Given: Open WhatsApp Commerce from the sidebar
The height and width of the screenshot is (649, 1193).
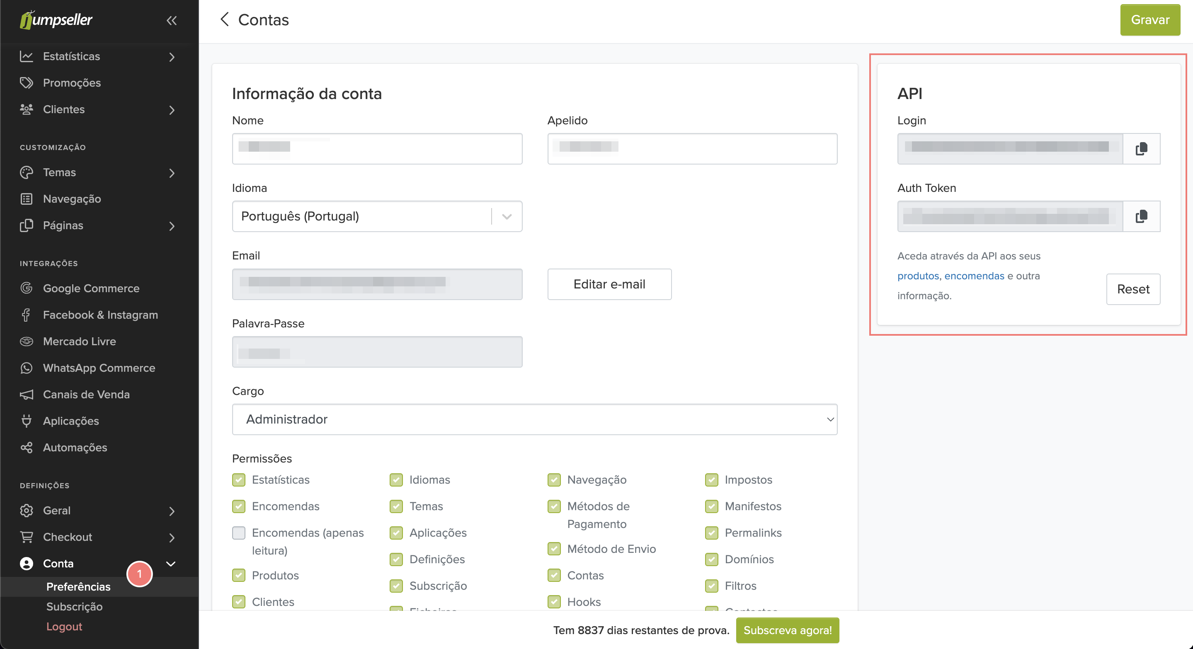Looking at the screenshot, I should (99, 368).
